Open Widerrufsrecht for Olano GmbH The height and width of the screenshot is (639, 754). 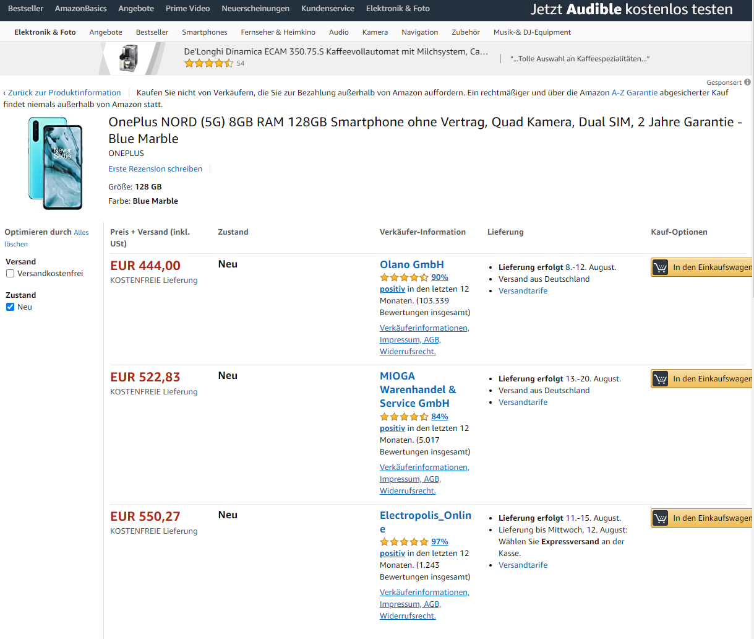(x=408, y=352)
